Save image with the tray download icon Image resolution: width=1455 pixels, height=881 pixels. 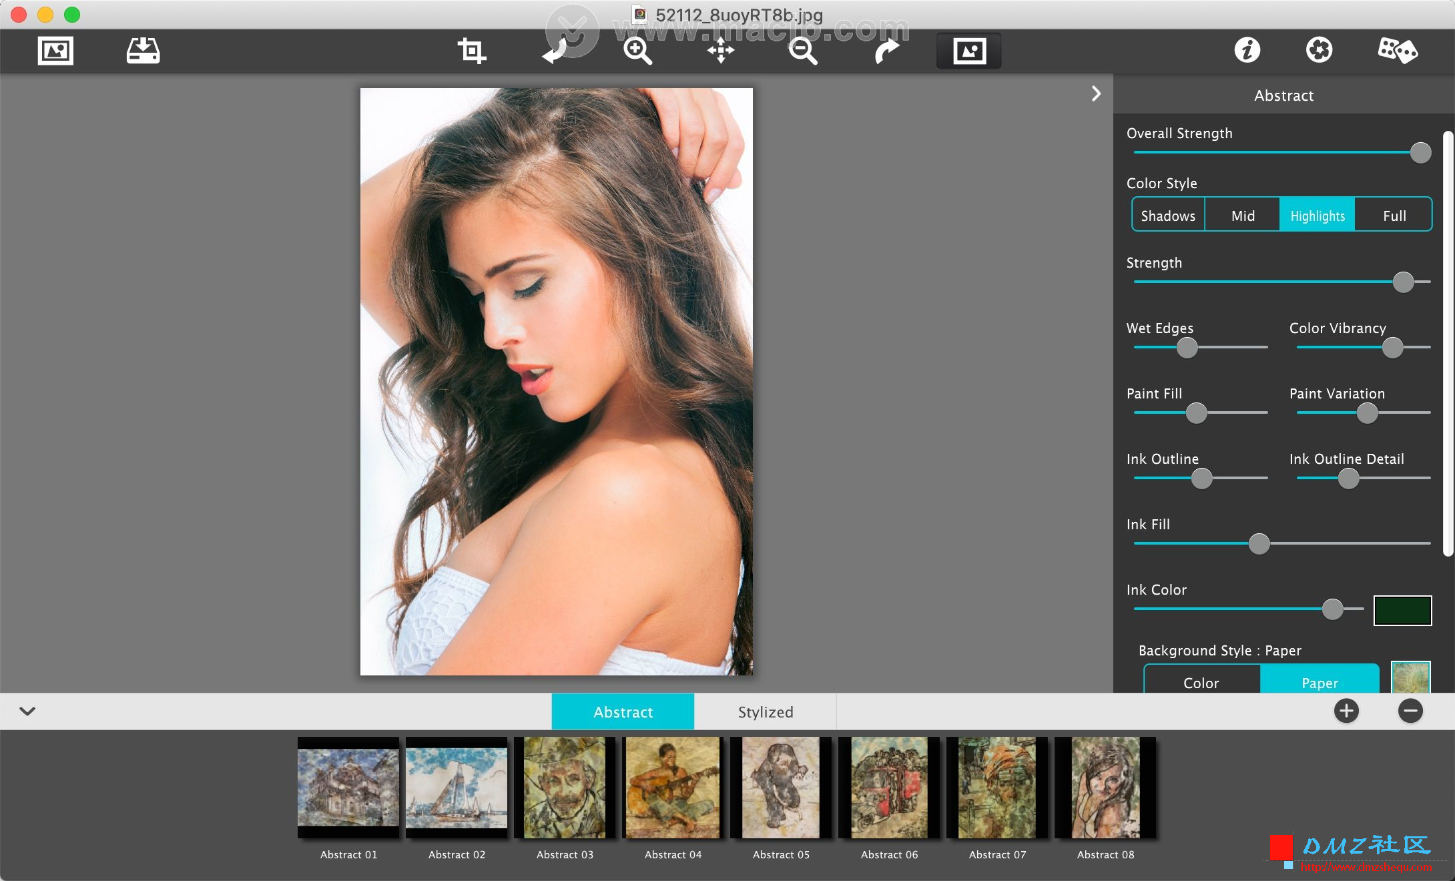pos(143,51)
